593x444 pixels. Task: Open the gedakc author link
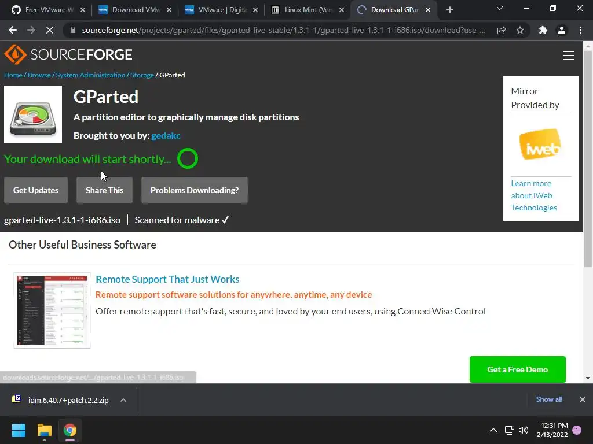tap(166, 135)
